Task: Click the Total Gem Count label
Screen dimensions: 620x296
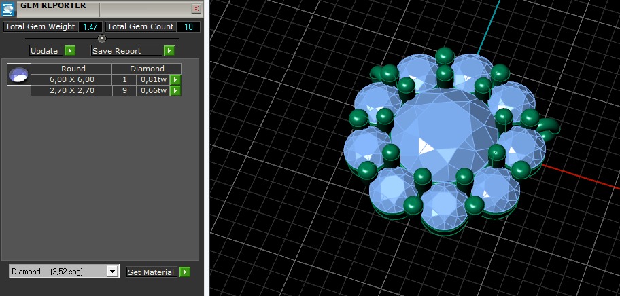Action: pos(140,27)
